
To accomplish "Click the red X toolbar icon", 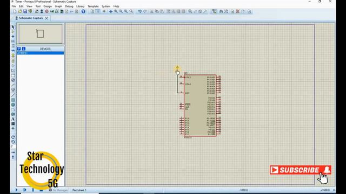I will click(238, 11).
